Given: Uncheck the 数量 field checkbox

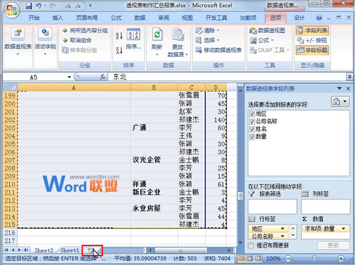Looking at the screenshot, I should [x=252, y=137].
